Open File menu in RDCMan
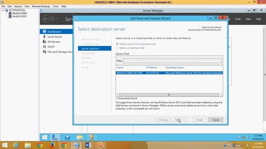 (3, 6)
